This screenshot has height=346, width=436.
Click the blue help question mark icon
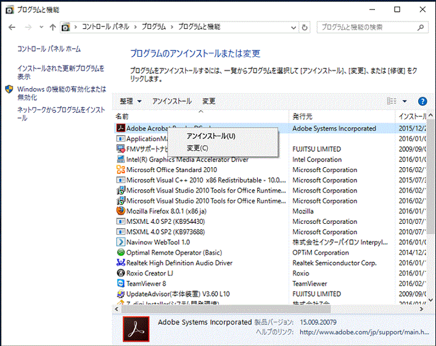tap(422, 101)
